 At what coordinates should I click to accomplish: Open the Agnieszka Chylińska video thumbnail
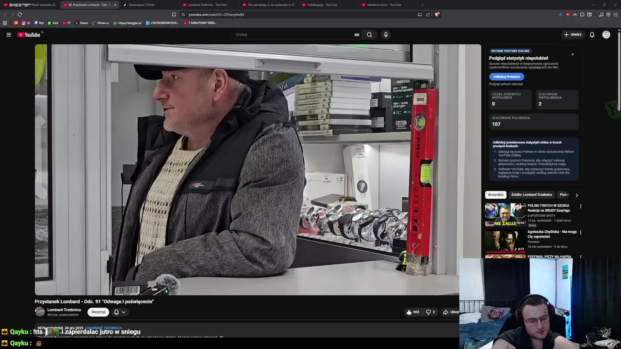point(505,241)
